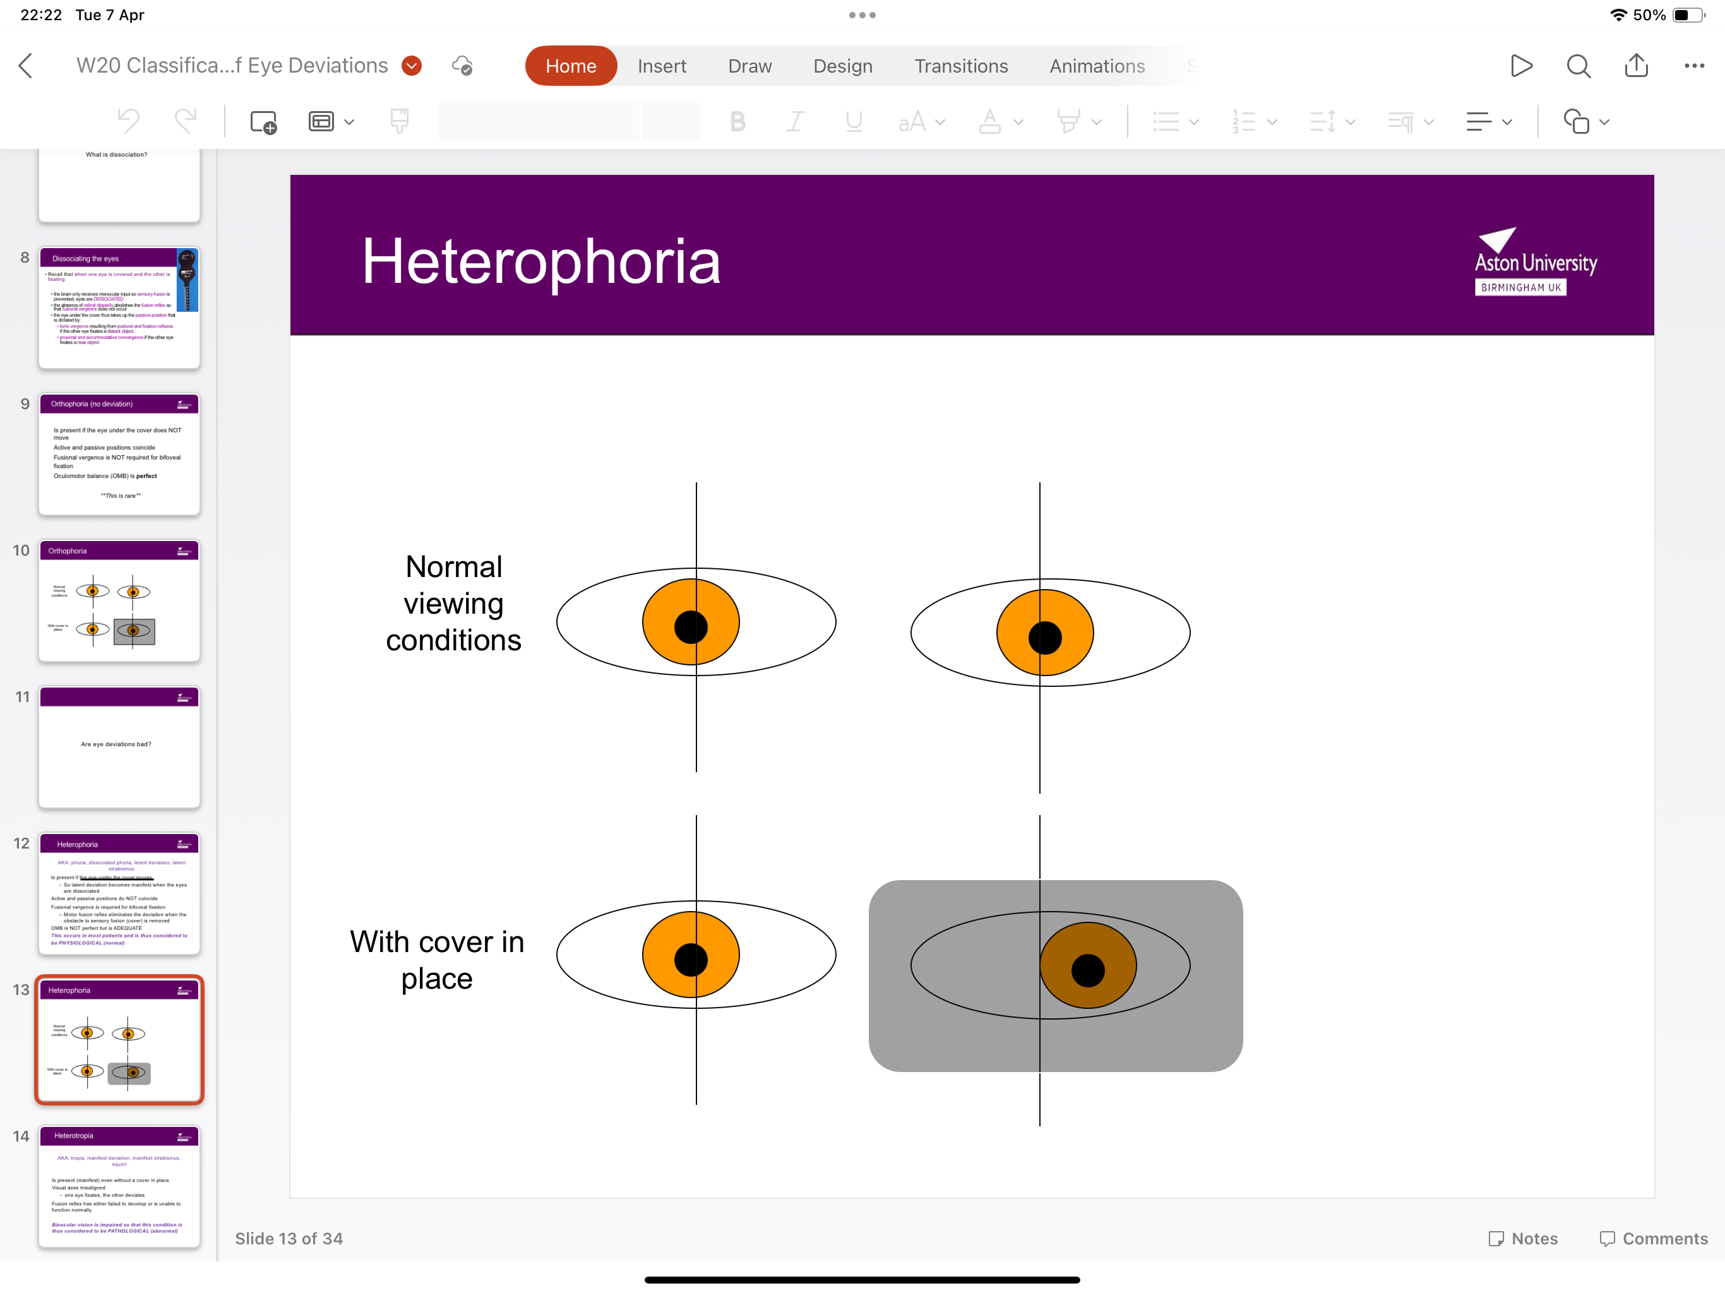The image size is (1725, 1293).
Task: Go back with the left chevron
Action: 26,66
